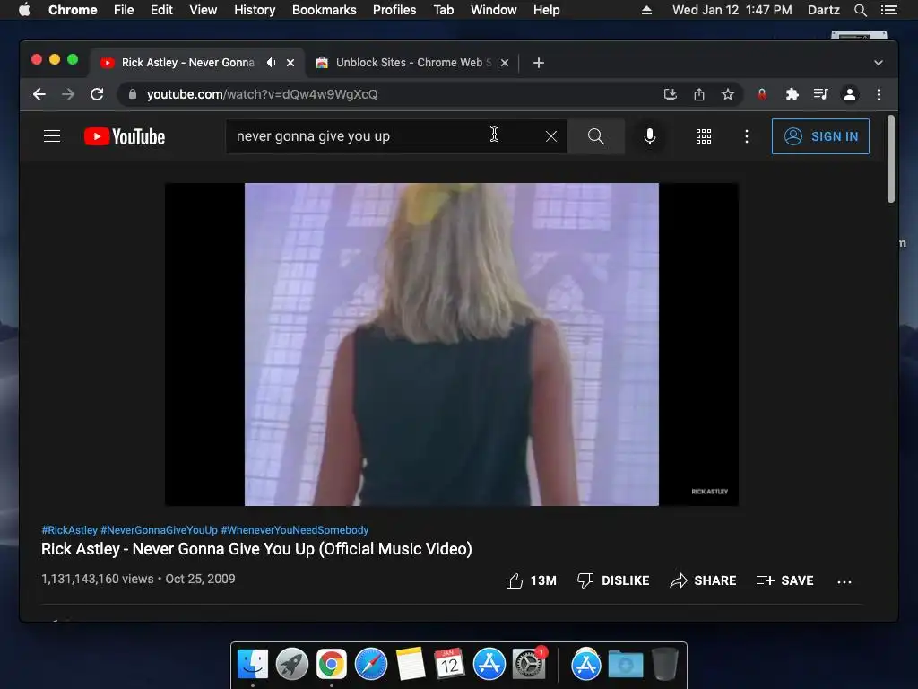Click the eject icon in menu bar

click(x=646, y=10)
